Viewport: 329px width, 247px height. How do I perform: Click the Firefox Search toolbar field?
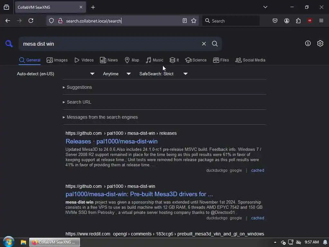pyautogui.click(x=231, y=21)
